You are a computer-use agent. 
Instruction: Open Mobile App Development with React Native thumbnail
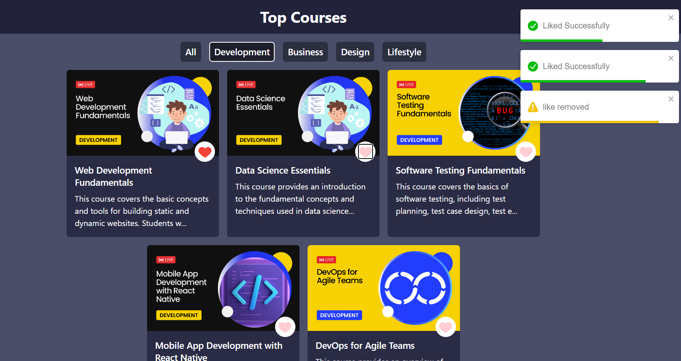point(223,288)
